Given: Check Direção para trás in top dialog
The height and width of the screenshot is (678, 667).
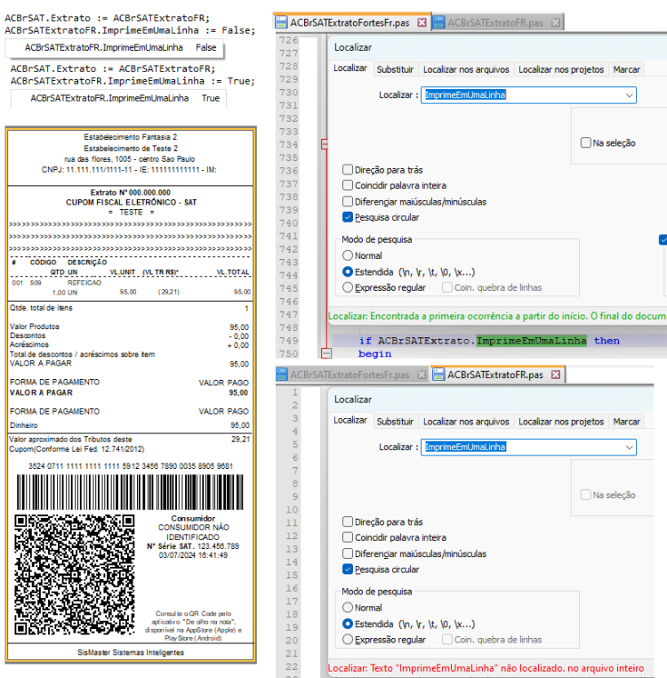Looking at the screenshot, I should (348, 169).
